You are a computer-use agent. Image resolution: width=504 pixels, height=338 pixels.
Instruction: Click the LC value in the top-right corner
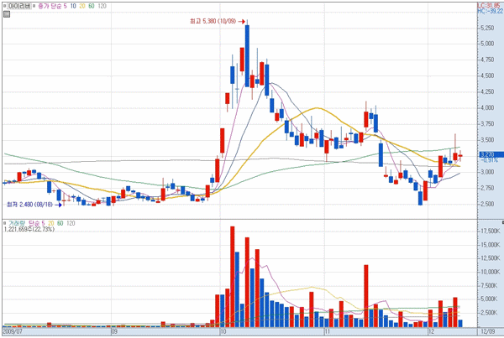489,4
